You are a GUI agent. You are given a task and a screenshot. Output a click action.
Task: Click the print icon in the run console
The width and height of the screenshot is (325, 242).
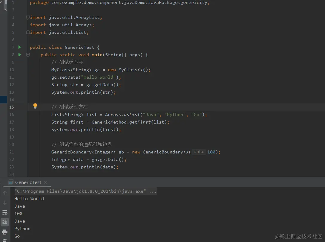pos(5,232)
